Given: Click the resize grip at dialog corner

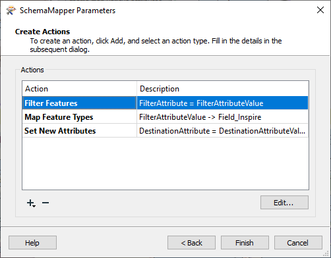Looking at the screenshot, I should (x=326, y=253).
